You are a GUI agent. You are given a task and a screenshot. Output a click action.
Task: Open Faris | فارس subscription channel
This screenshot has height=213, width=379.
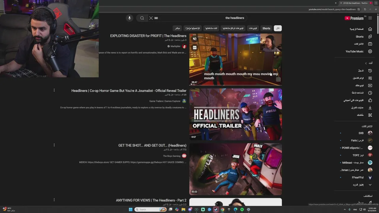[x=356, y=141]
